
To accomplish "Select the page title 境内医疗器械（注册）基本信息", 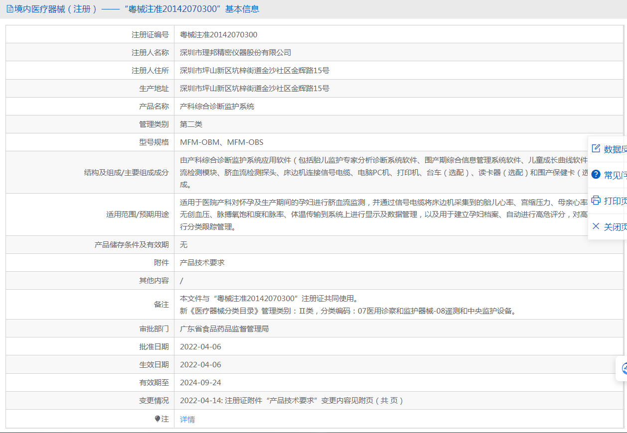I will coord(137,9).
